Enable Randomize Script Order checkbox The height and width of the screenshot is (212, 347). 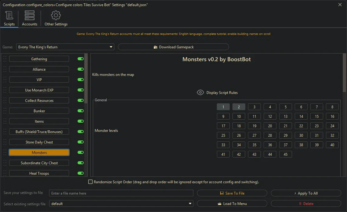pos(90,182)
